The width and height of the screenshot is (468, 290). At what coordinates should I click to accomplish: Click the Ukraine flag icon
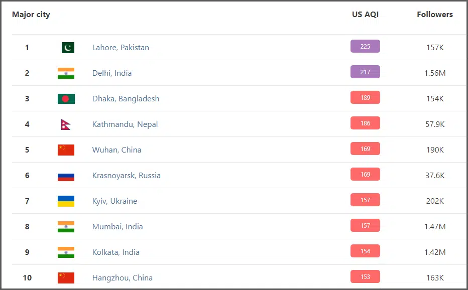click(x=66, y=201)
